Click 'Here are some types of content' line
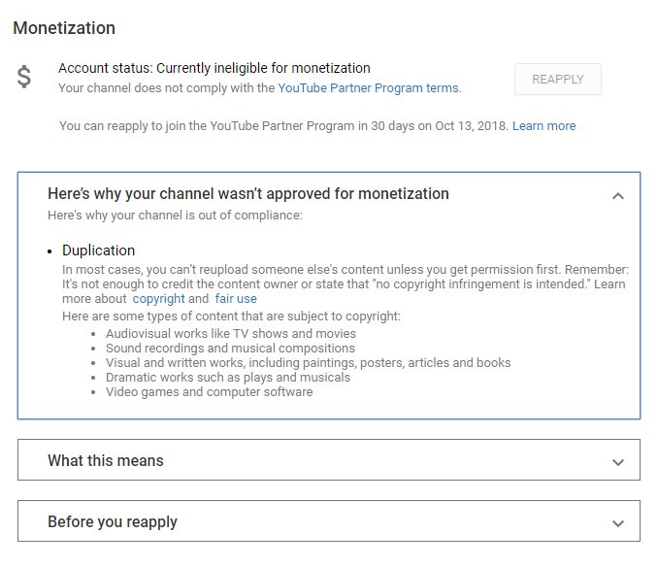 231,317
